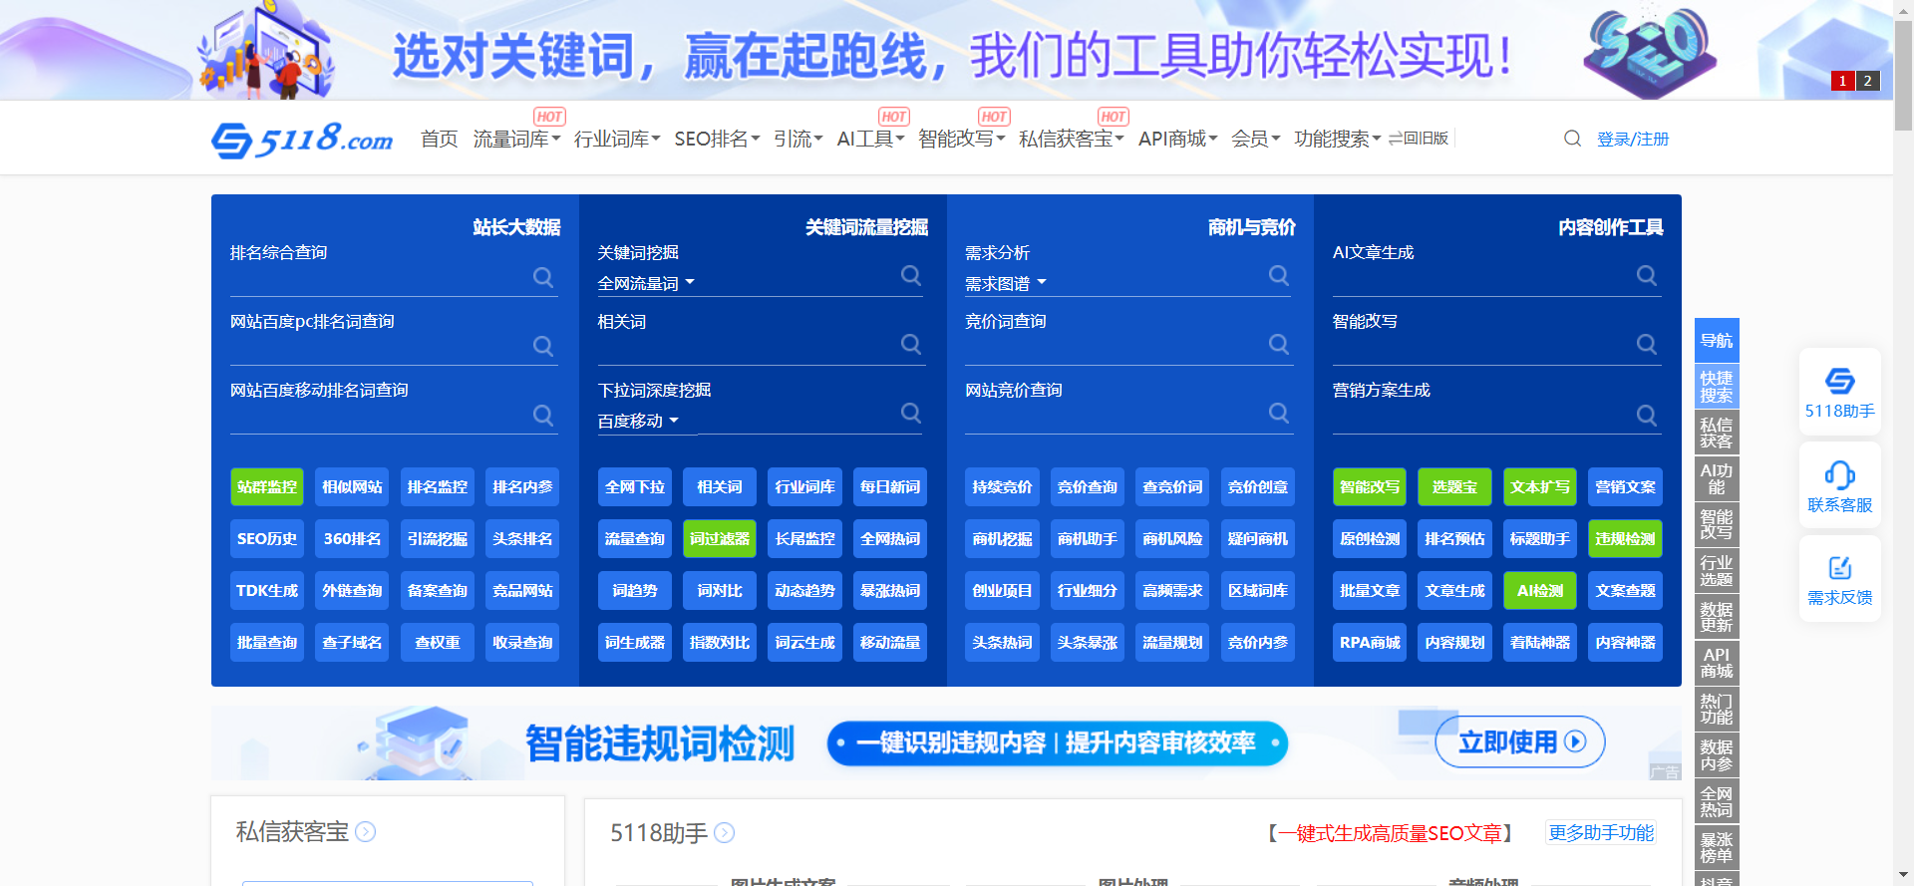Open 联系客服 headset icon

pos(1840,486)
